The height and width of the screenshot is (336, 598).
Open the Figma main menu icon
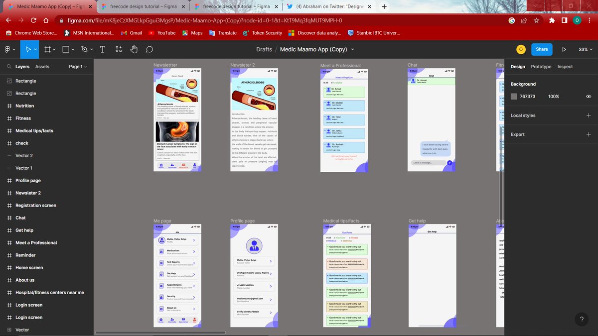(x=8, y=49)
